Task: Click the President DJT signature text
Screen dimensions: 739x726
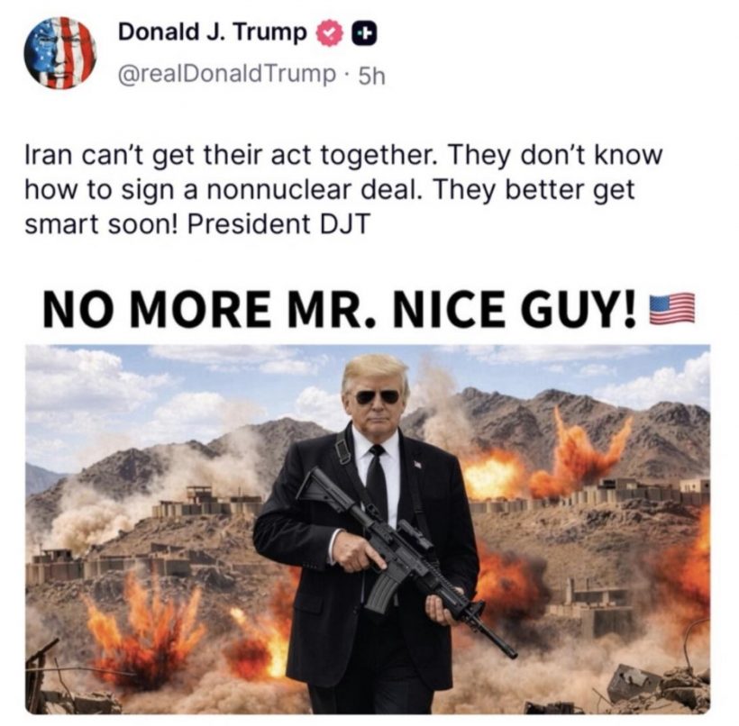Action: tap(279, 224)
